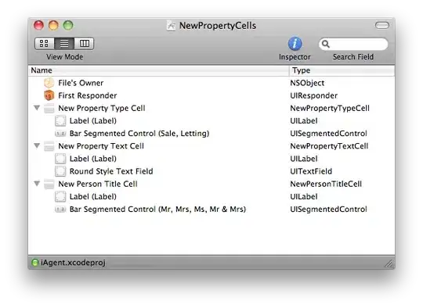Screen dimensions: 423x308
Task: Click the NewPersonTitleCell type cell
Action: (x=326, y=184)
